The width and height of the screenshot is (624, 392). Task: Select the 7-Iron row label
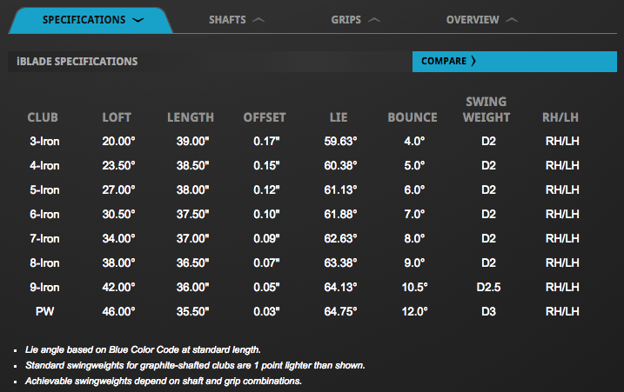(x=44, y=238)
